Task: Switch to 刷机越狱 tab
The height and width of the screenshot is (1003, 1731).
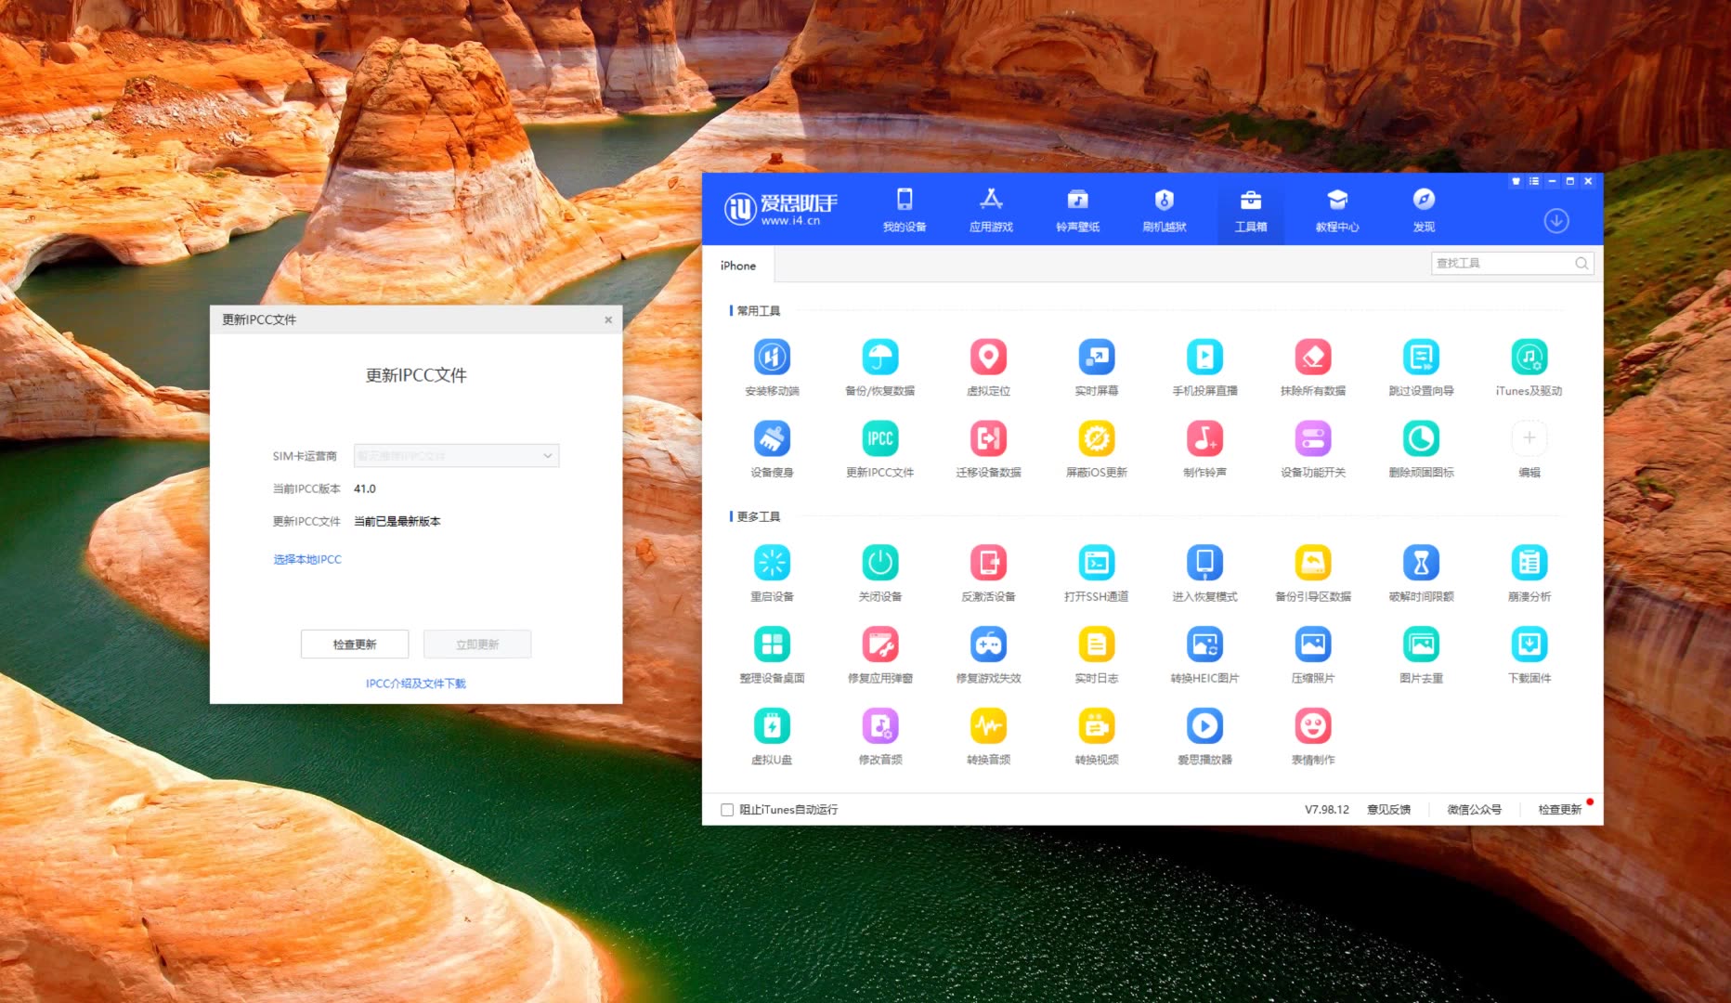Action: [x=1165, y=211]
